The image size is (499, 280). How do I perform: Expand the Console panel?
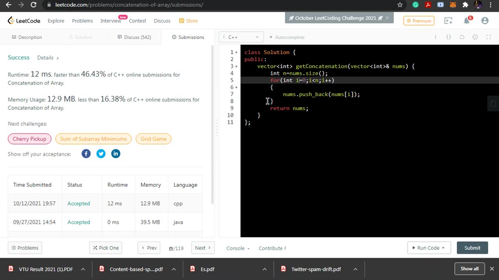[x=238, y=248]
